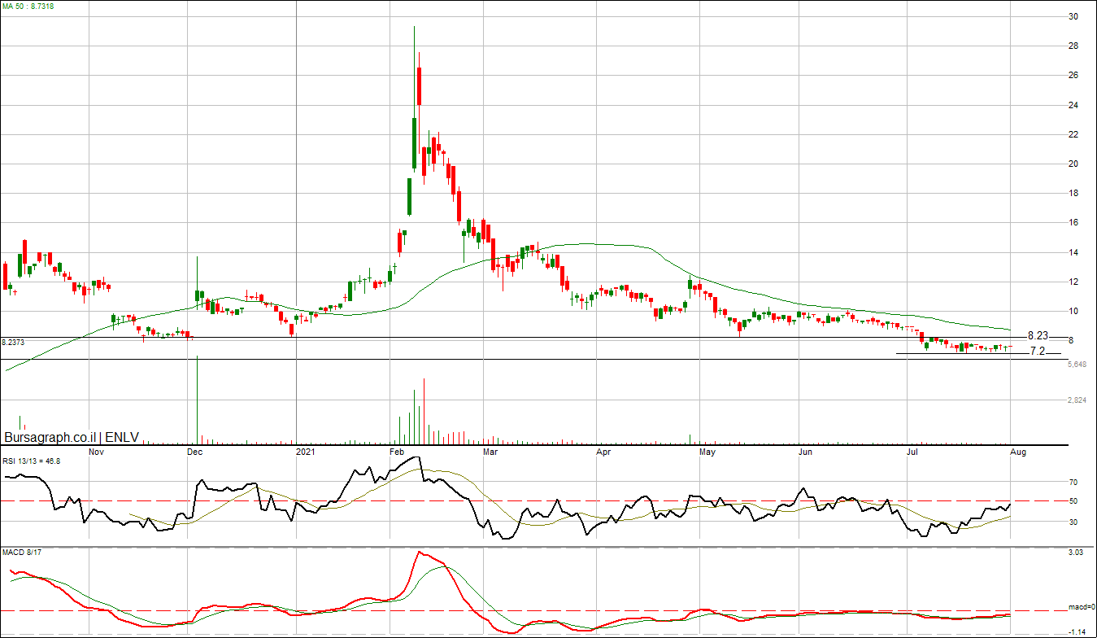Click the 2021 year label on the time axis
The width and height of the screenshot is (1097, 638).
[306, 451]
